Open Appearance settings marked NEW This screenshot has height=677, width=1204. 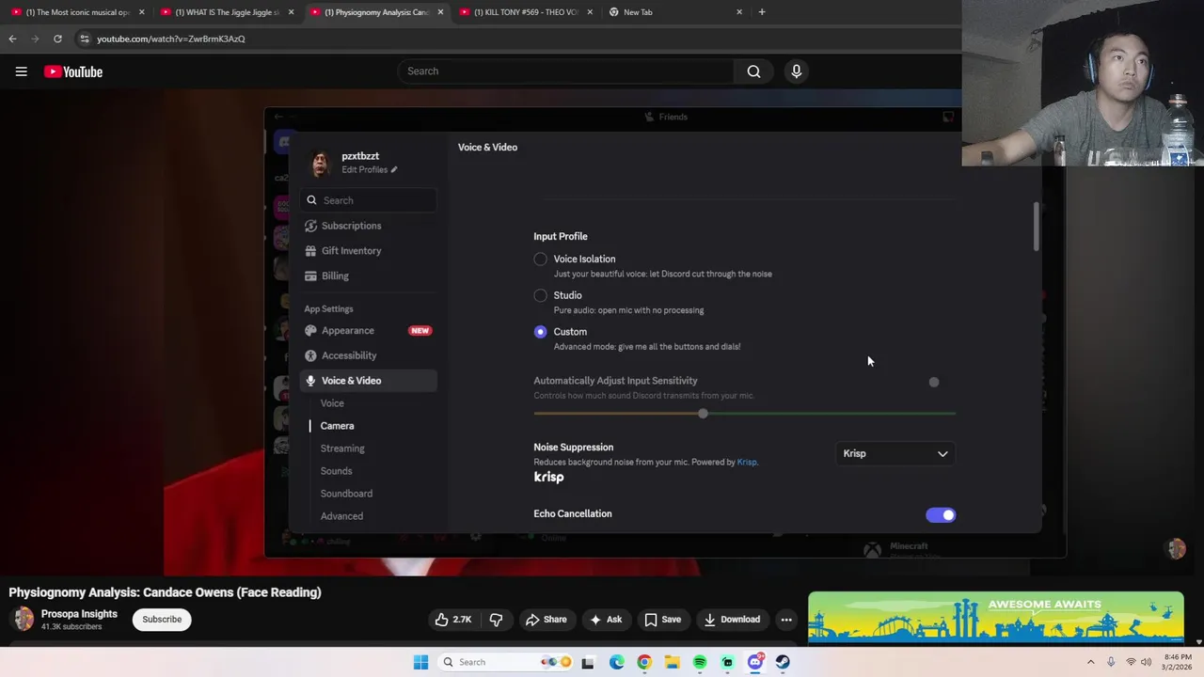tap(368, 331)
